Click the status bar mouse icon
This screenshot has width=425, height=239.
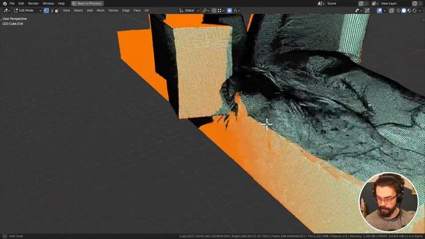(5, 236)
